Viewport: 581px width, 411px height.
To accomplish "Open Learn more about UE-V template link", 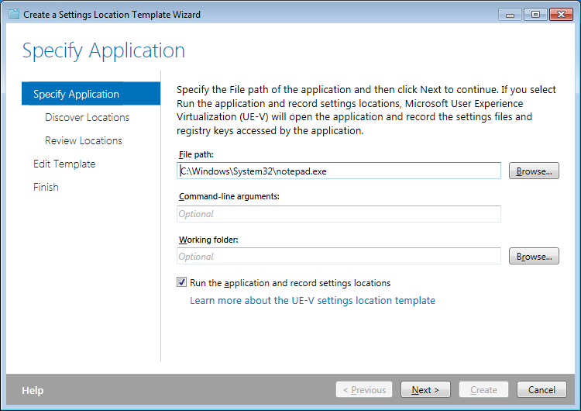I will (312, 300).
